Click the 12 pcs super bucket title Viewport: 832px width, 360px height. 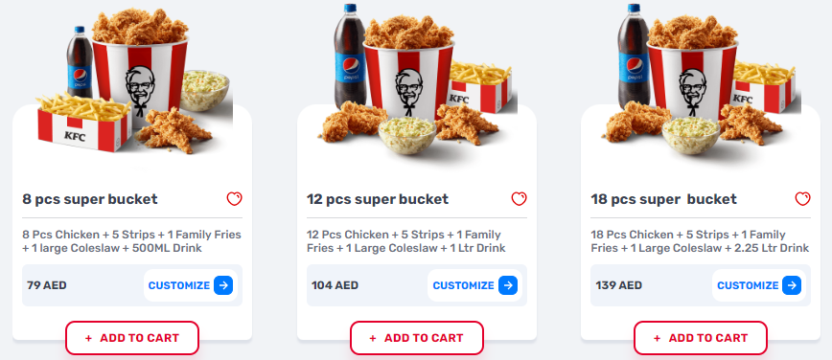(378, 199)
